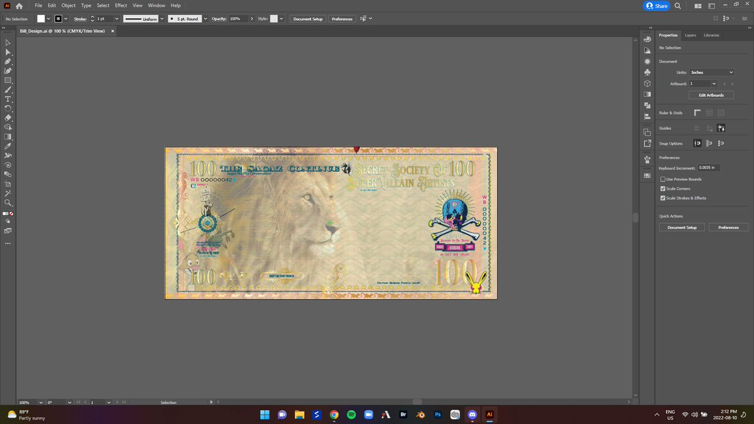The image size is (754, 424).
Task: Click the Share button
Action: click(657, 6)
